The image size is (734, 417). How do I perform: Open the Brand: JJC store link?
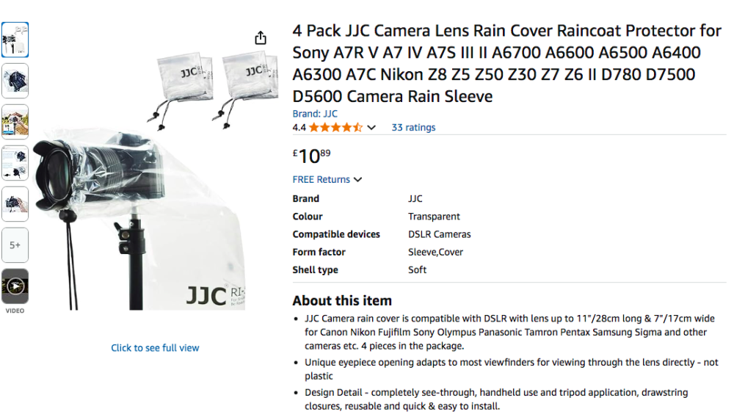315,114
